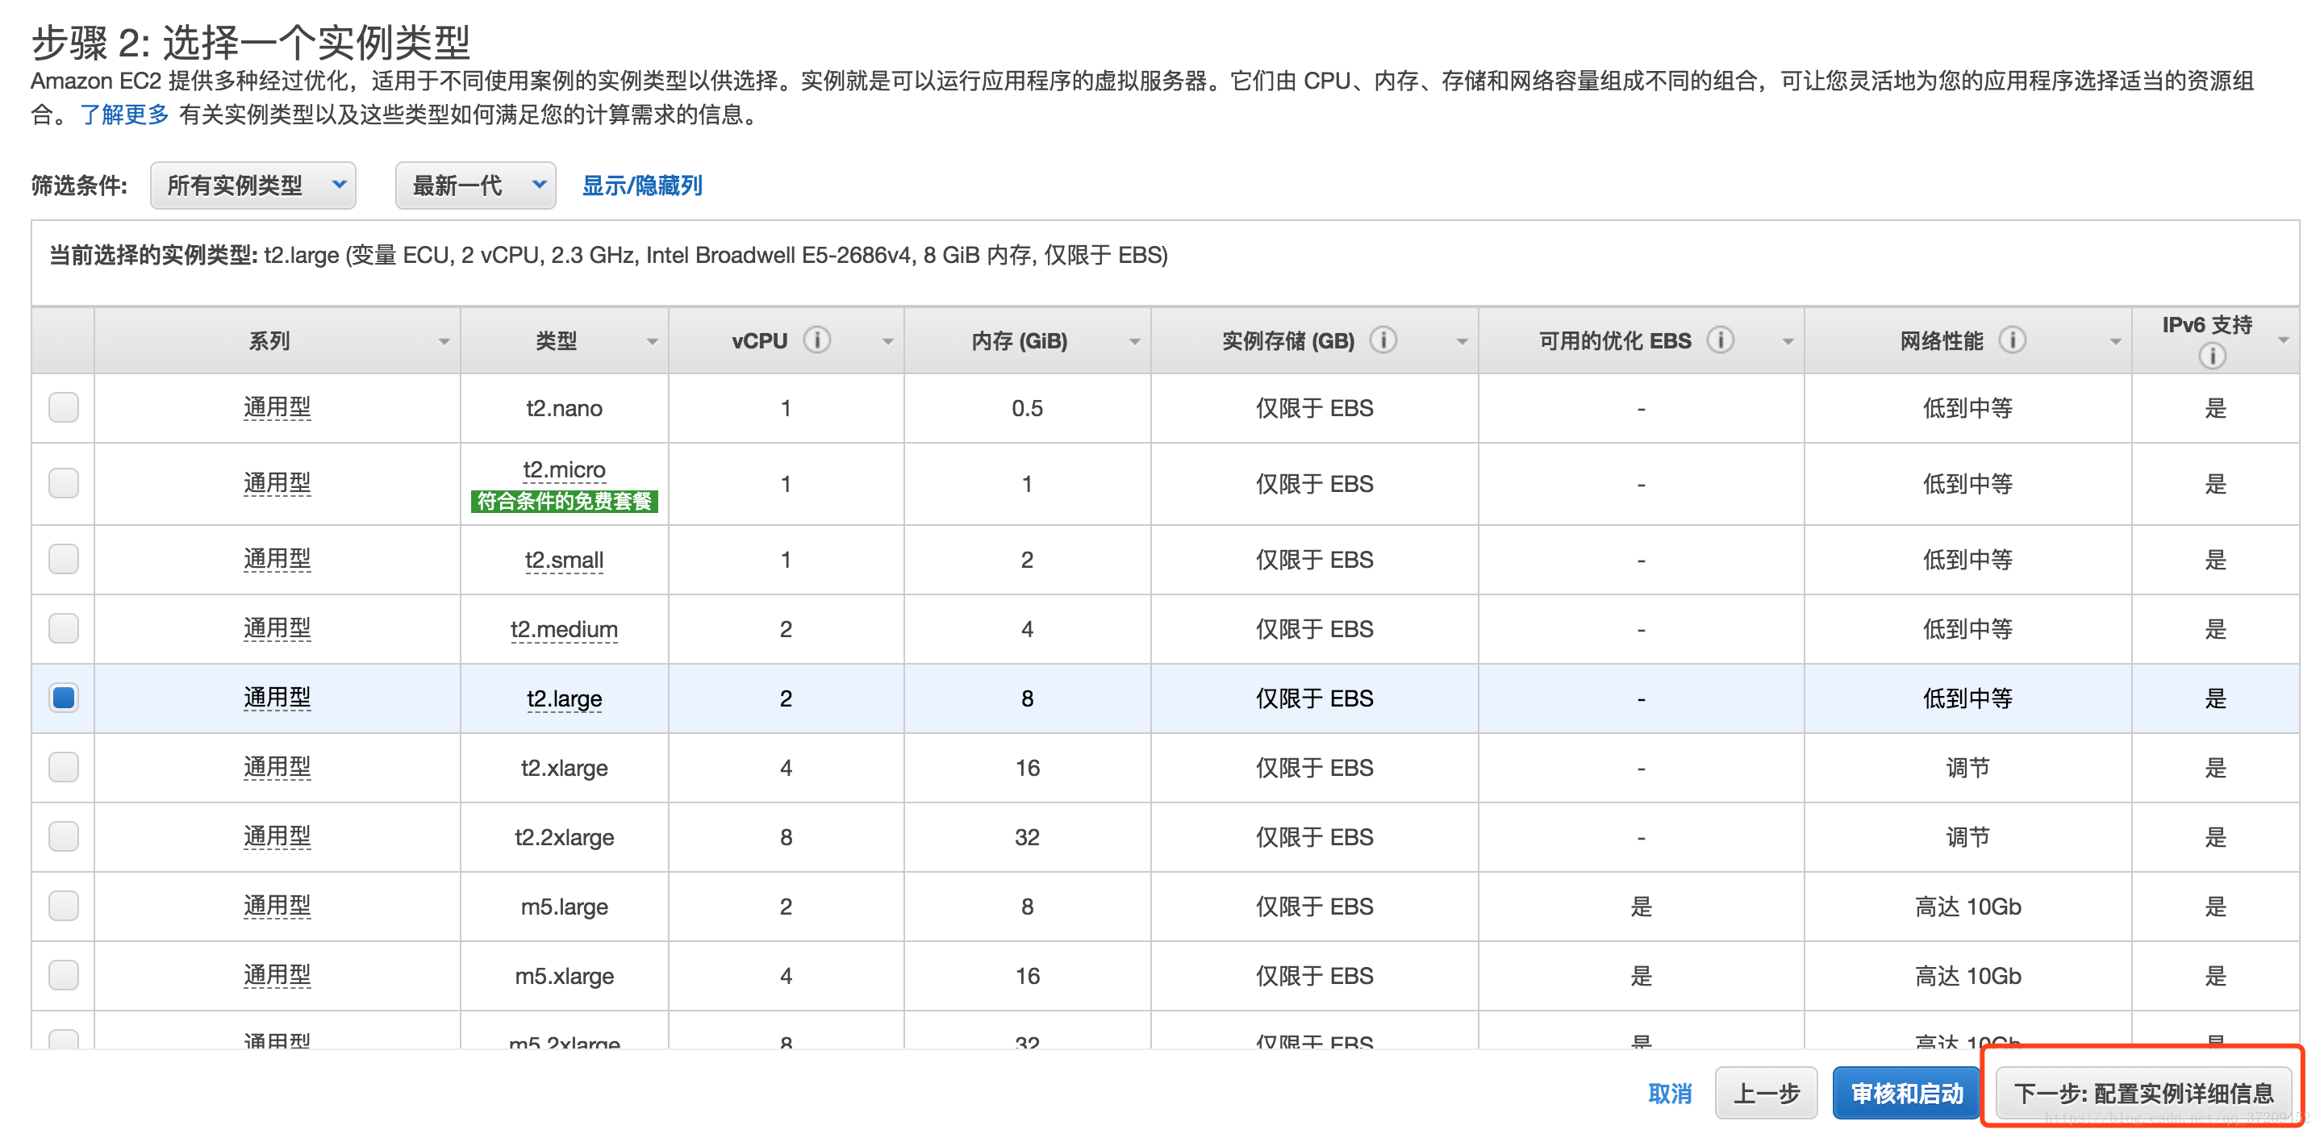The image size is (2320, 1134).
Task: Open the 所有实例类型 filter dropdown
Action: (253, 186)
